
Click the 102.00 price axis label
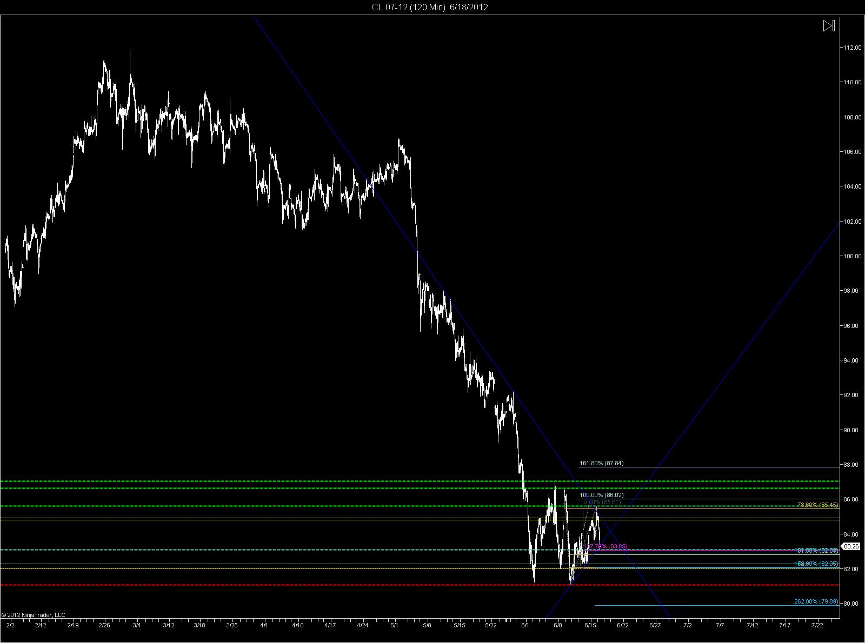pos(852,222)
